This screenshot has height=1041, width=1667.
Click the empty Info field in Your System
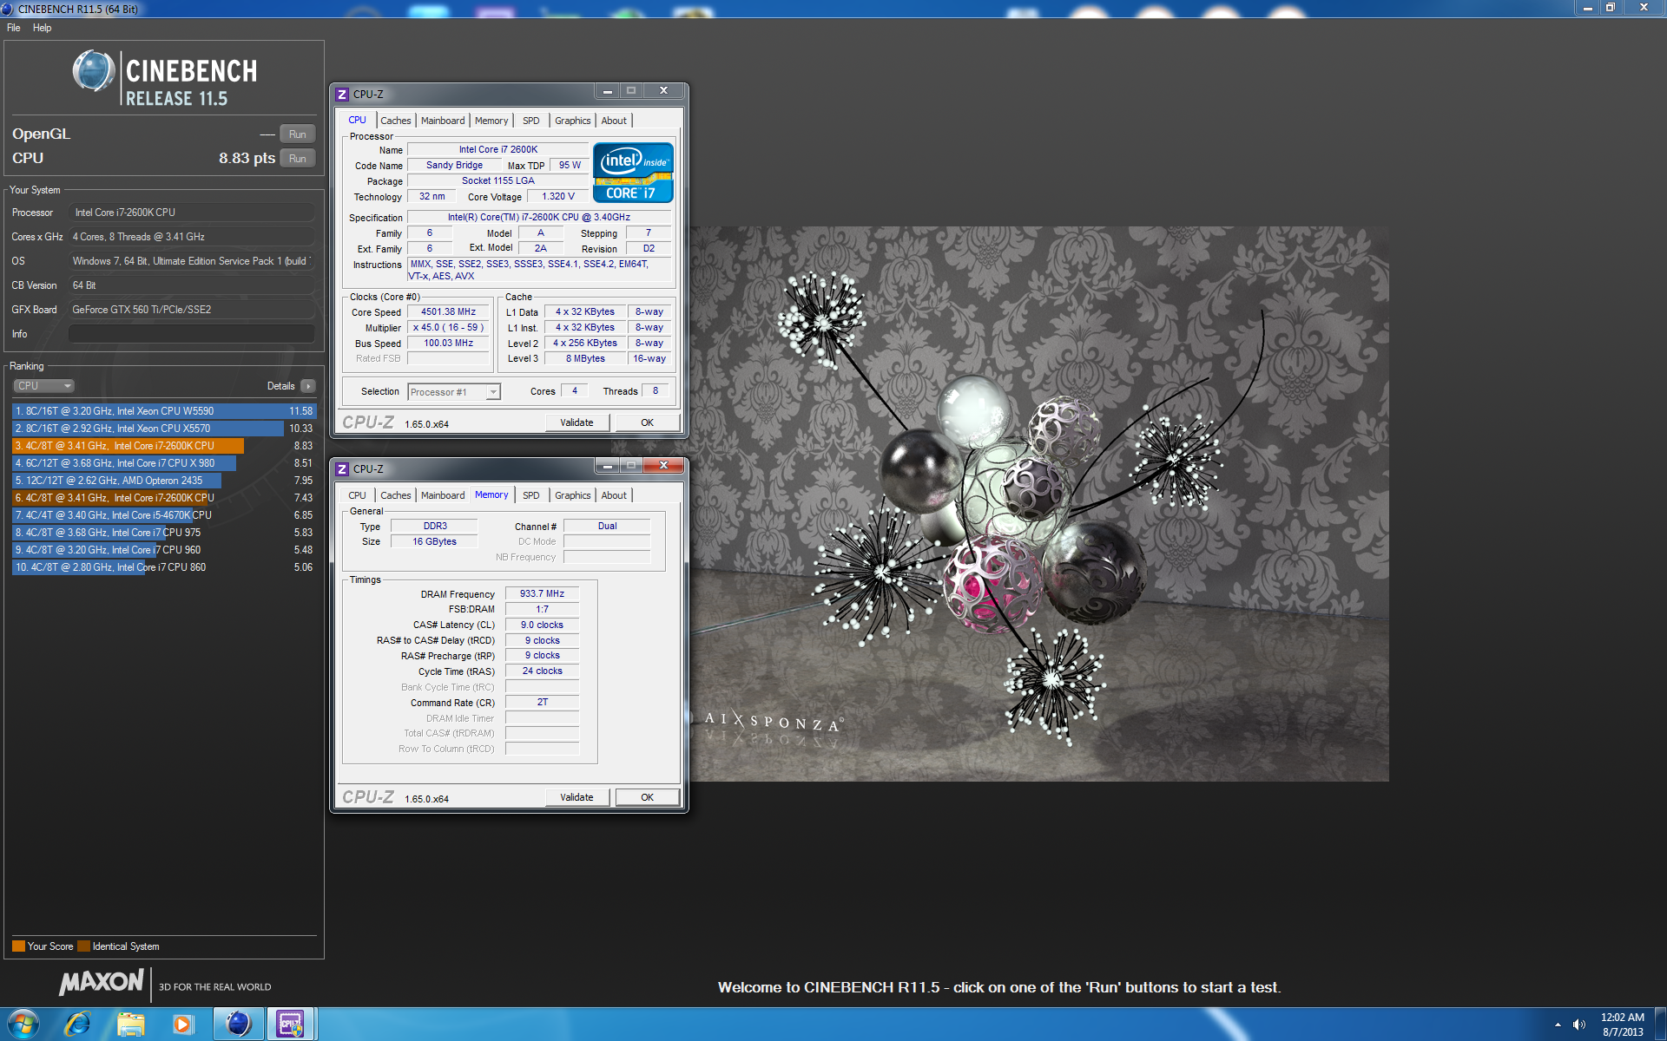(x=191, y=334)
